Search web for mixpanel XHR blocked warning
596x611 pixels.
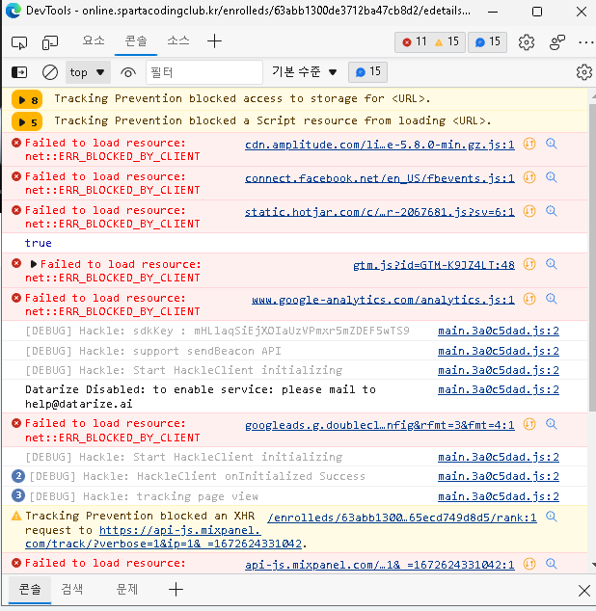[551, 517]
